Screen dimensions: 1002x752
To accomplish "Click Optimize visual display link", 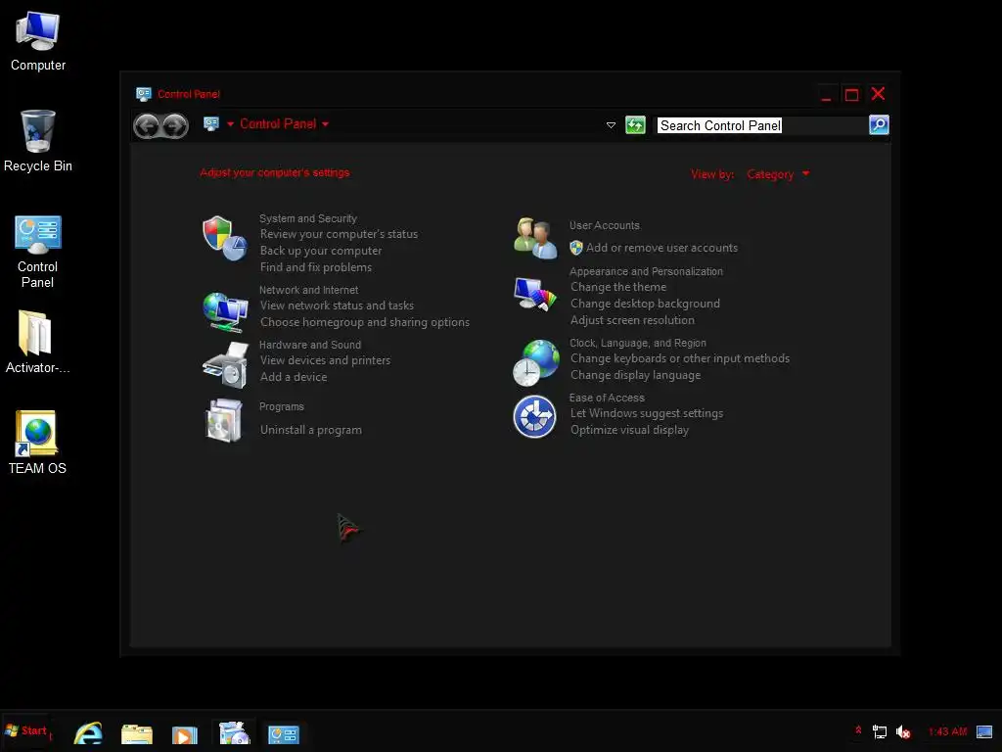I will click(629, 431).
